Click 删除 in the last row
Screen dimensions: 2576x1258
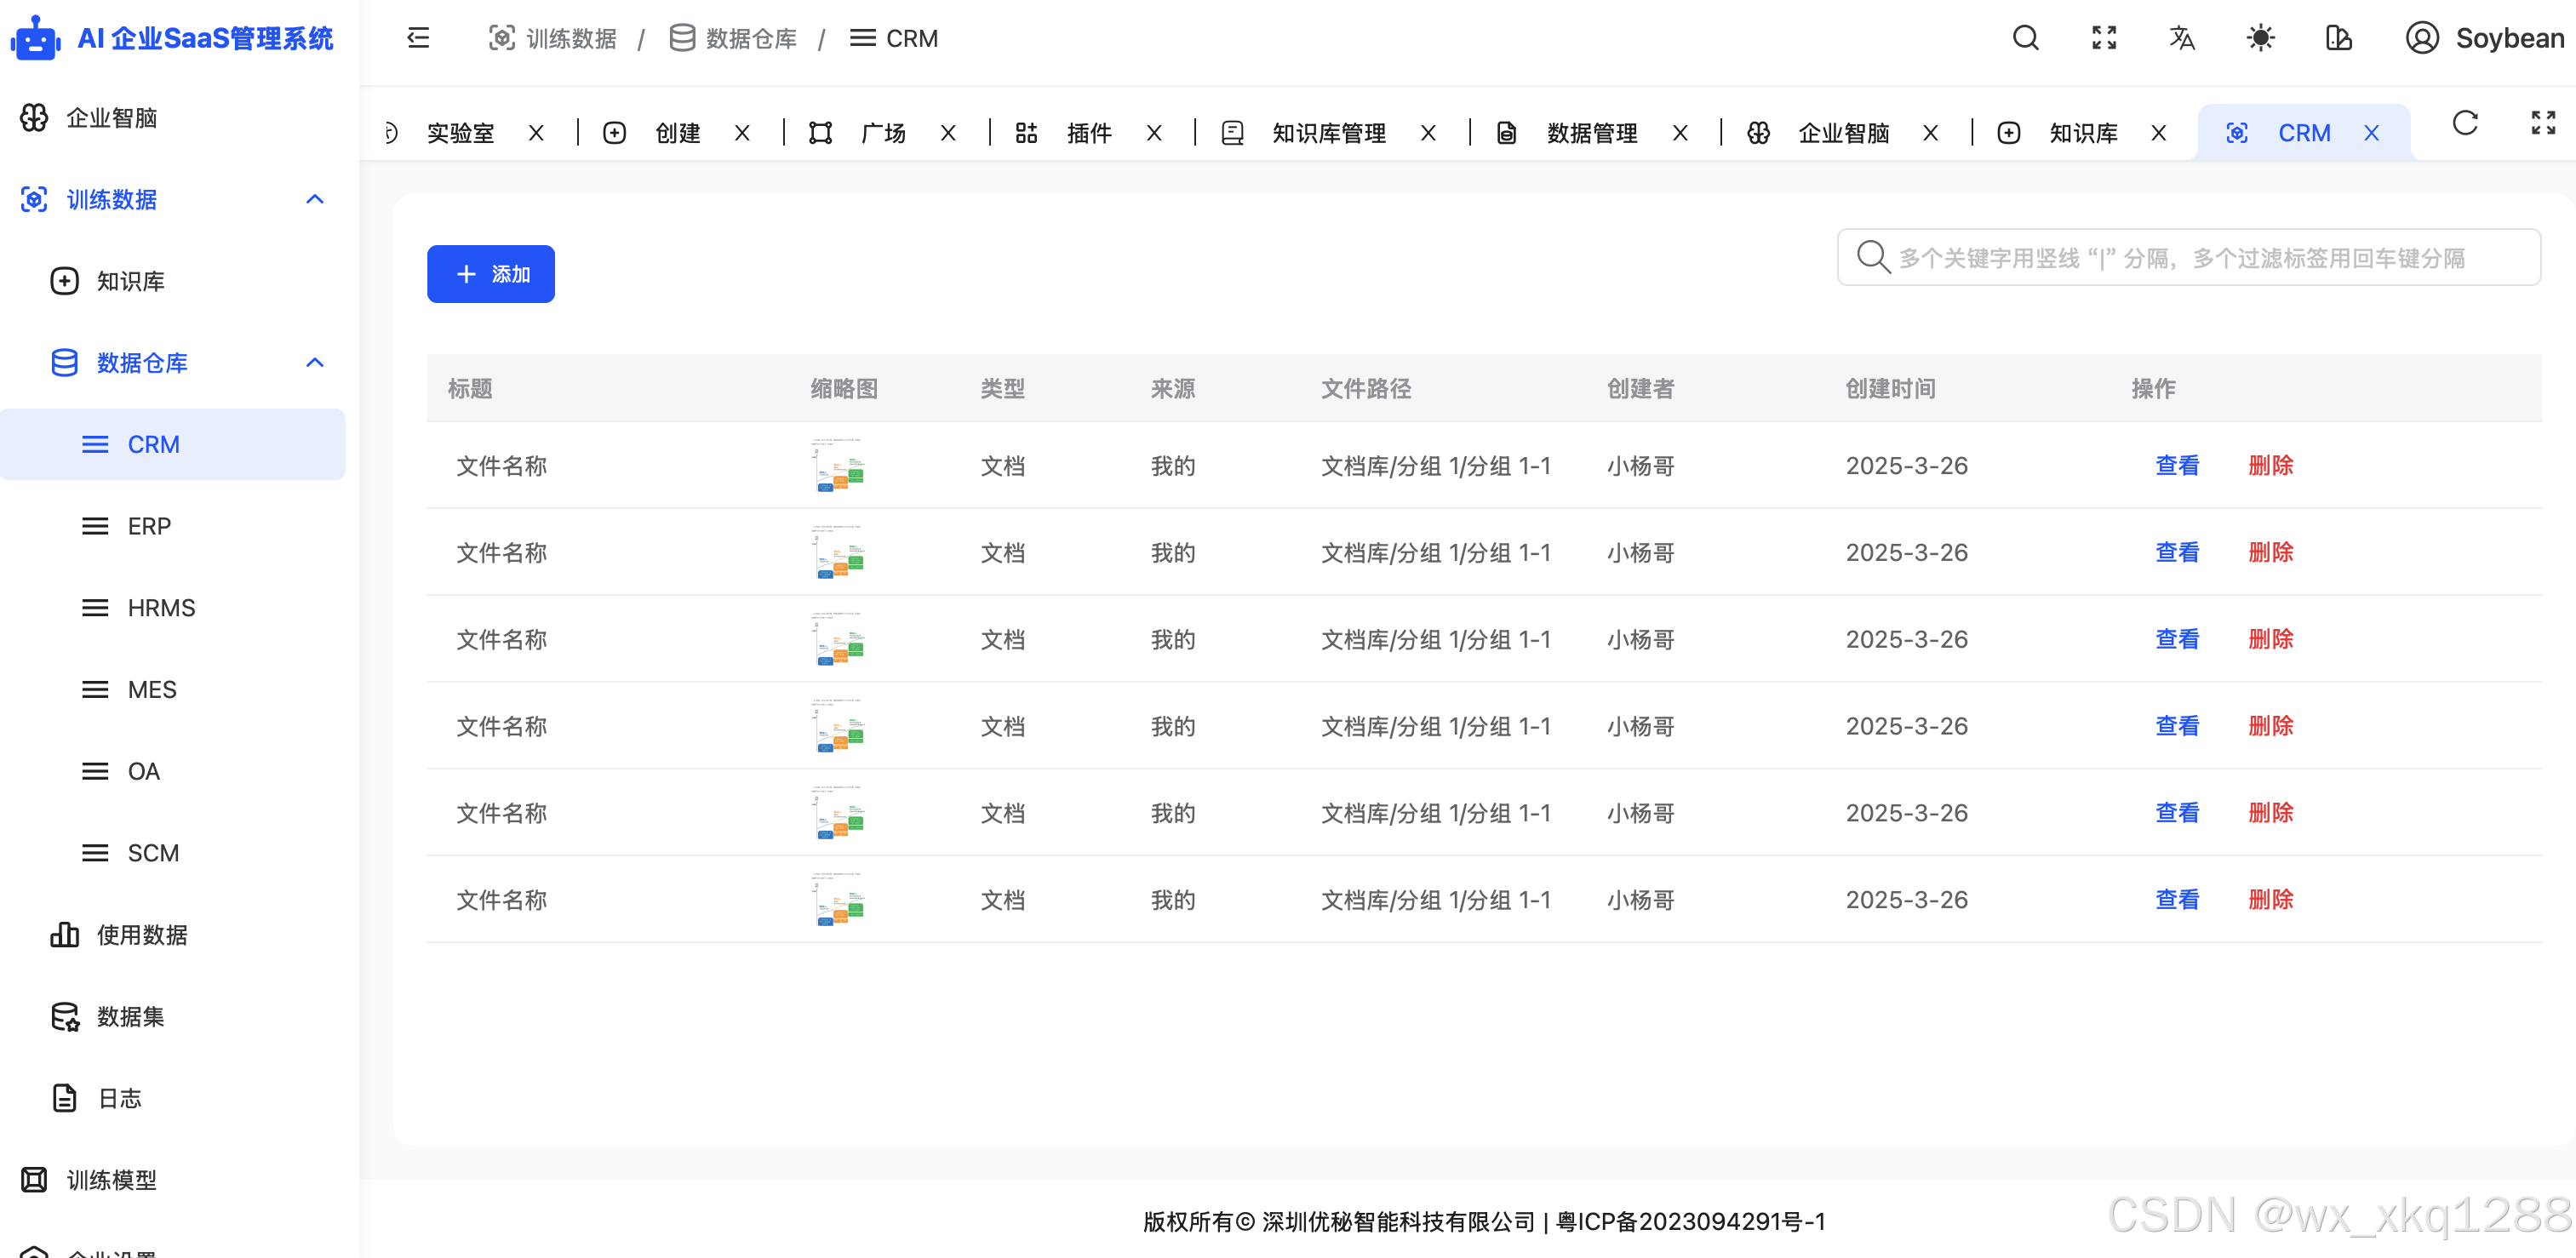pyautogui.click(x=2270, y=899)
